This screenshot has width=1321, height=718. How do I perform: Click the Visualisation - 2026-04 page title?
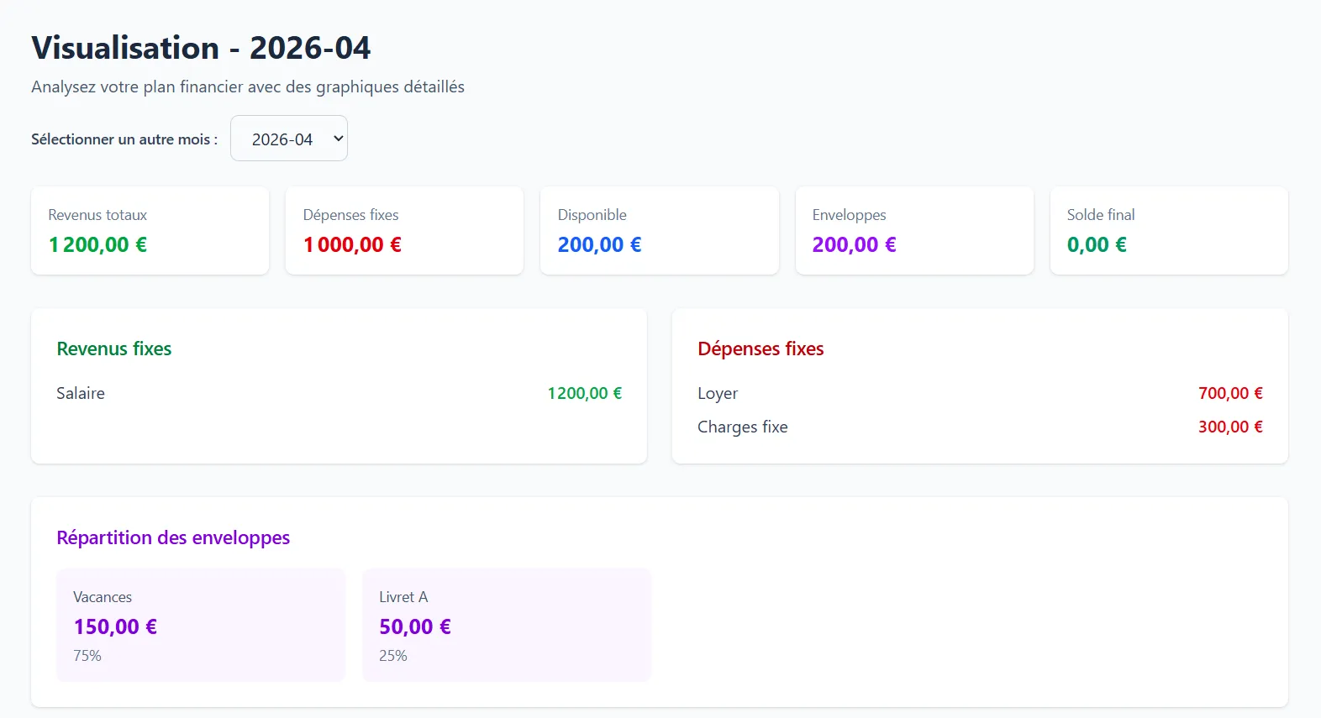[201, 48]
